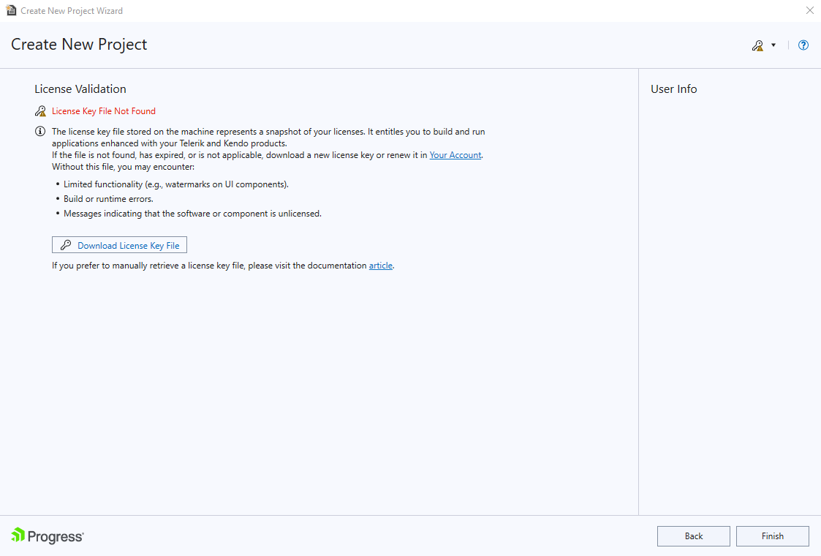
Task: Close the Create New Project Wizard
Action: [809, 10]
